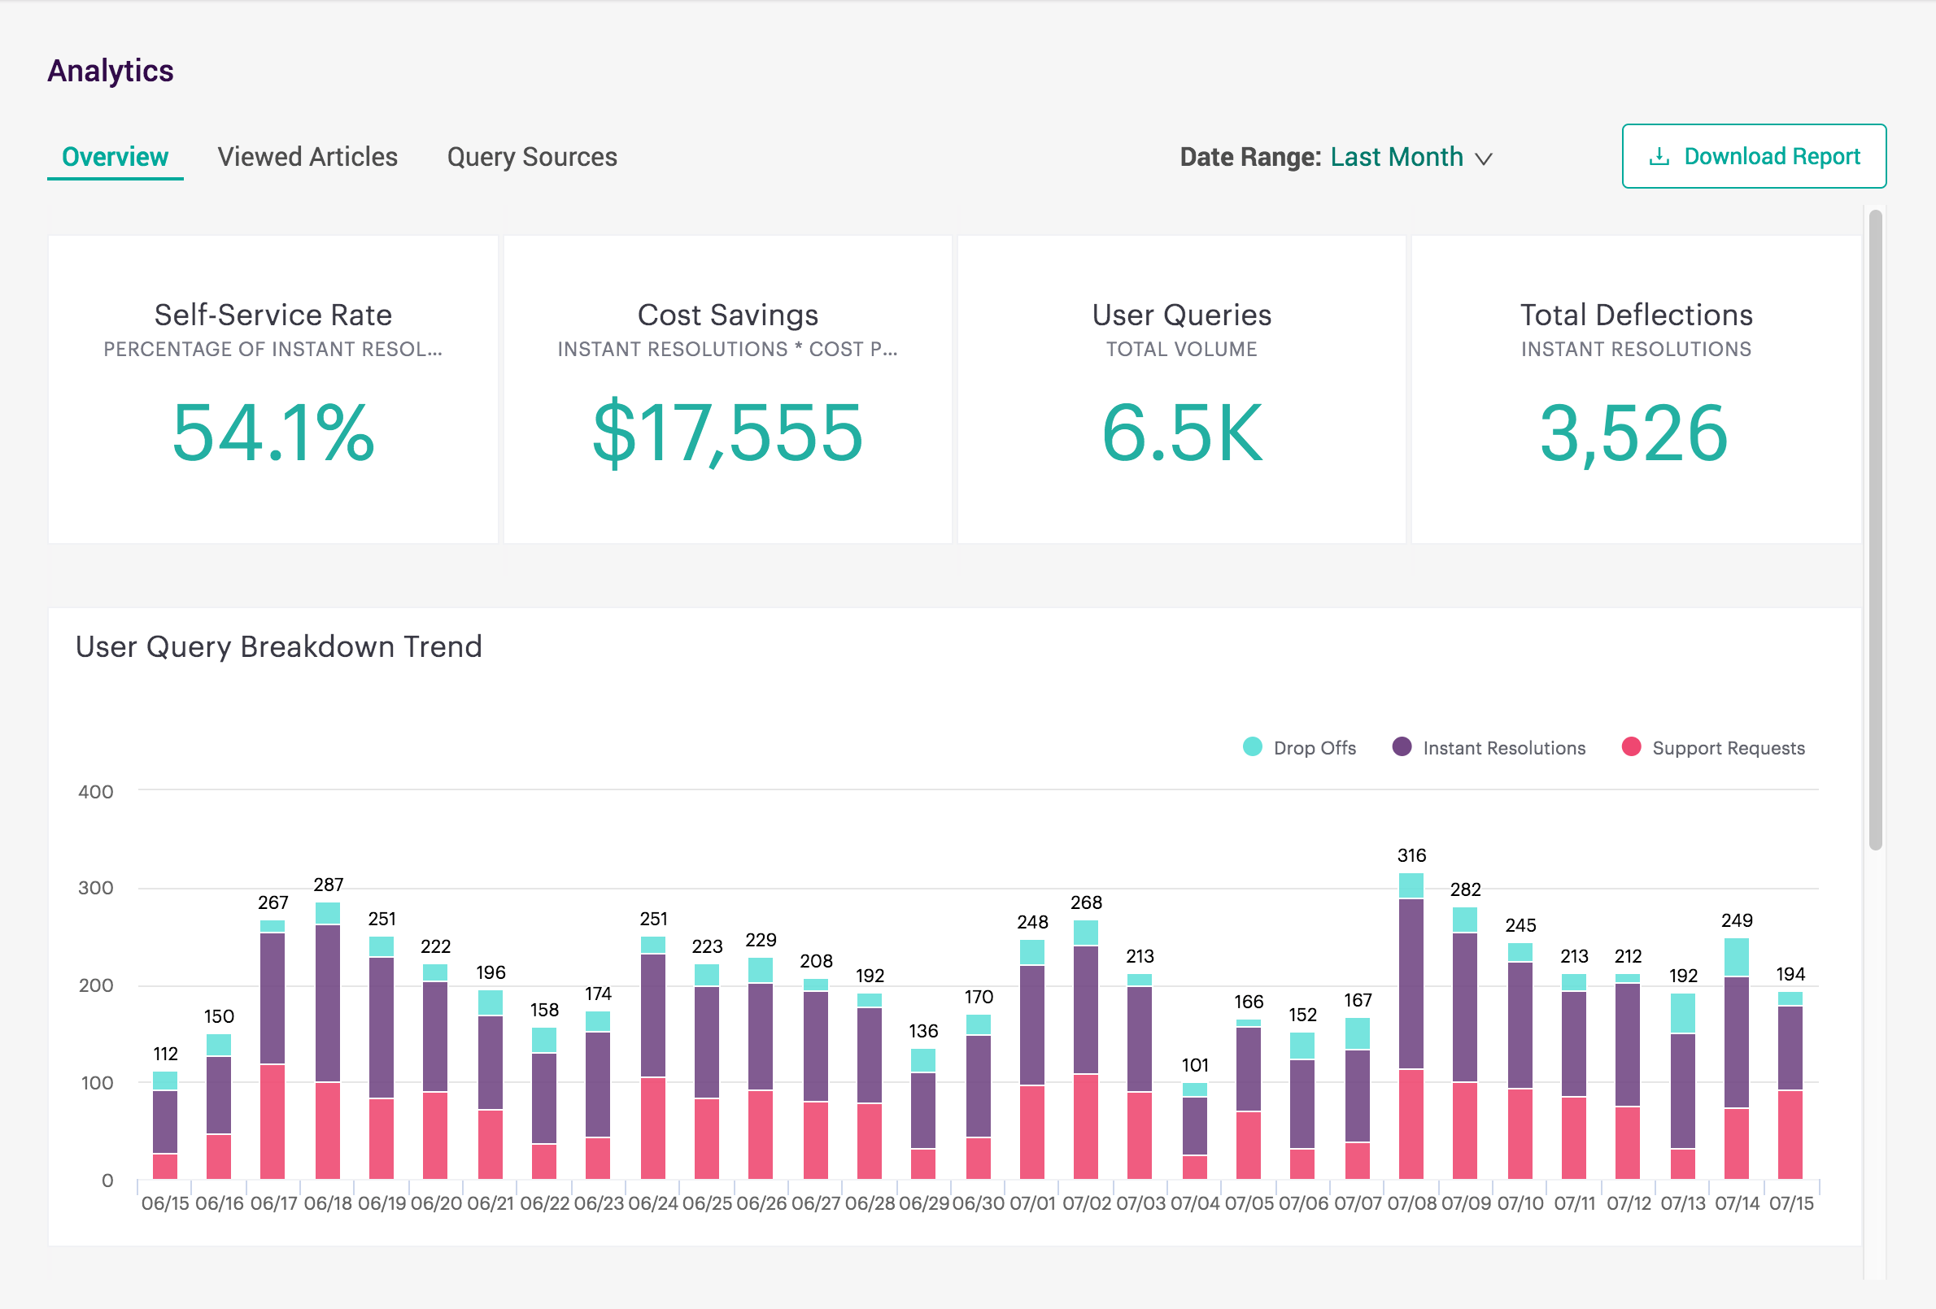
Task: Toggle Instant Resolutions series via legend label
Action: click(1503, 748)
